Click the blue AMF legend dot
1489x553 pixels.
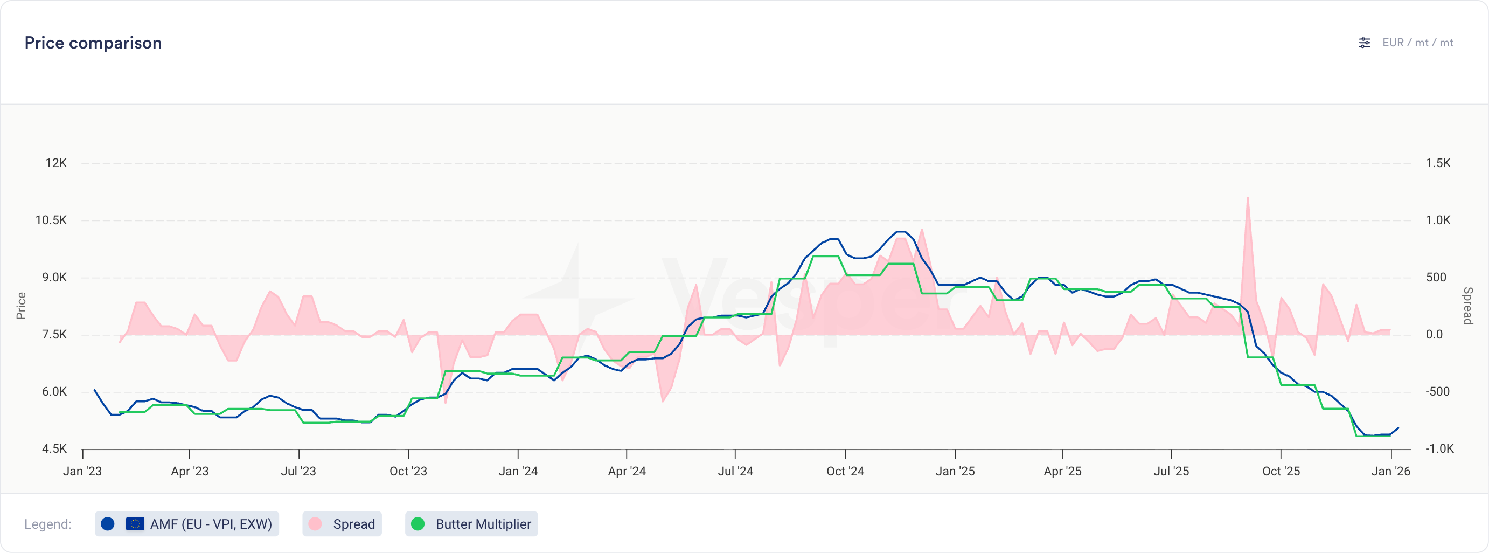click(x=108, y=524)
